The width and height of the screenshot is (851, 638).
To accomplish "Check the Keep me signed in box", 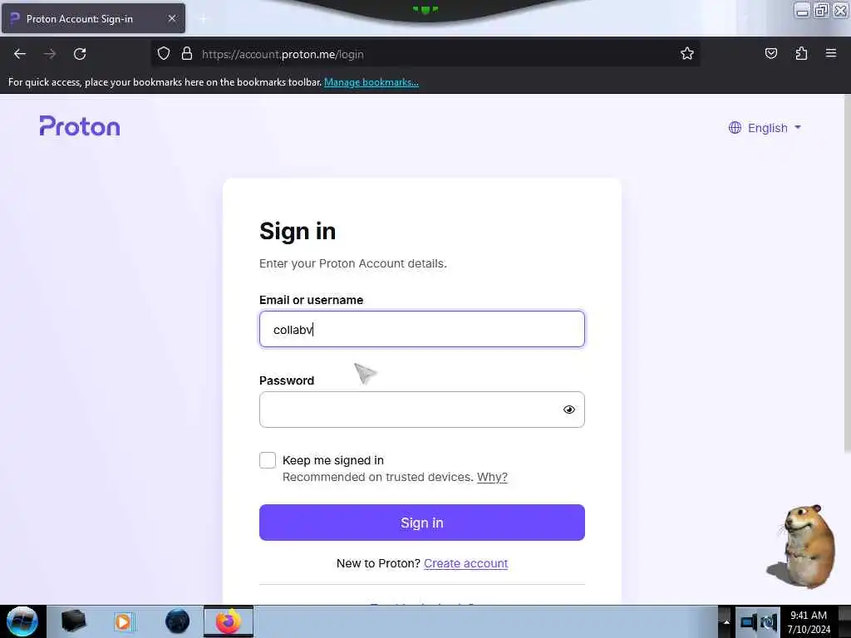I will pos(268,460).
